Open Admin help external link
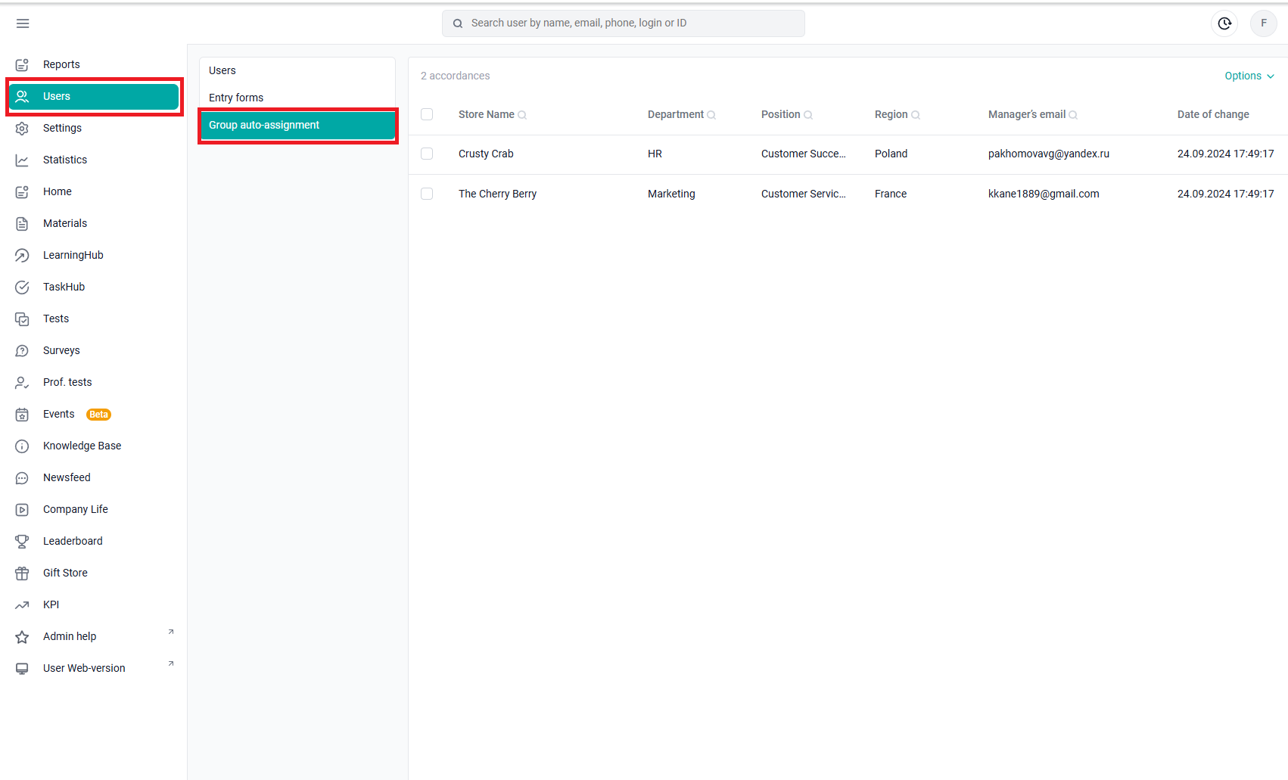Image resolution: width=1288 pixels, height=780 pixels. pos(171,632)
